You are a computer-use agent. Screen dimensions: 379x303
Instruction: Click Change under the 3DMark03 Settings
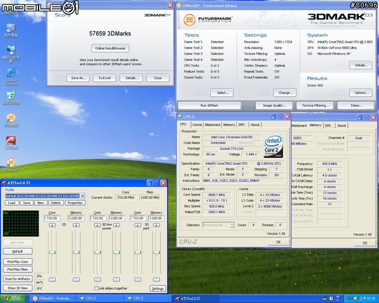pyautogui.click(x=285, y=93)
